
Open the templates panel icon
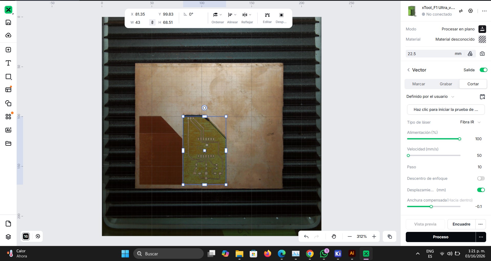8,90
